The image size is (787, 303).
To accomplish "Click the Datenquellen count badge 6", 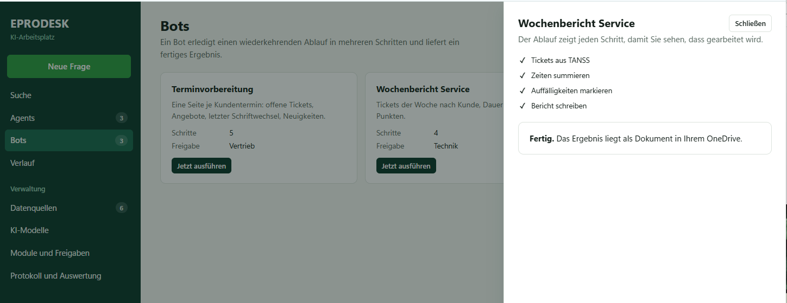I will 122,208.
